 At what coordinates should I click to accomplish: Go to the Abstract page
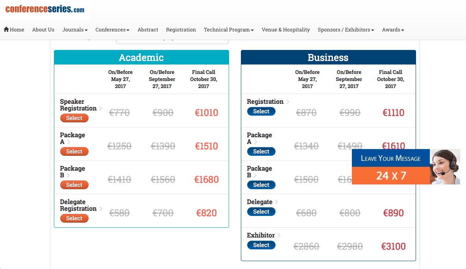(148, 29)
